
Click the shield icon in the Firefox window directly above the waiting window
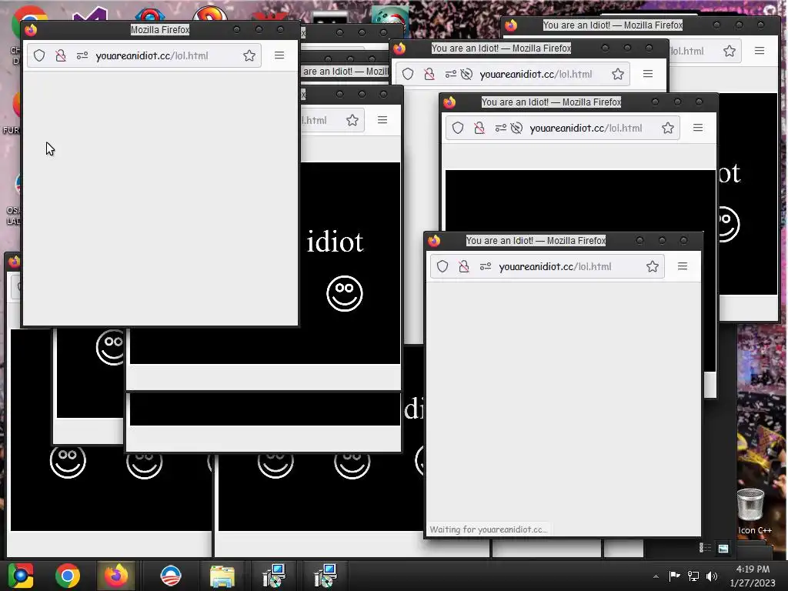[458, 129]
